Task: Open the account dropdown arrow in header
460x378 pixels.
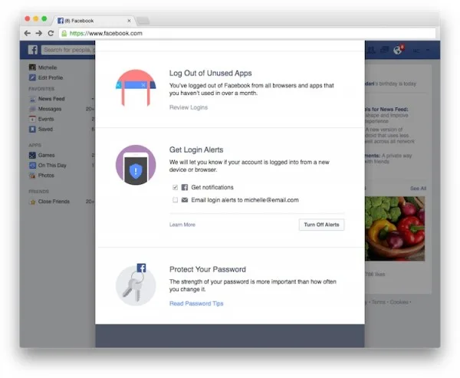Action: [x=428, y=50]
